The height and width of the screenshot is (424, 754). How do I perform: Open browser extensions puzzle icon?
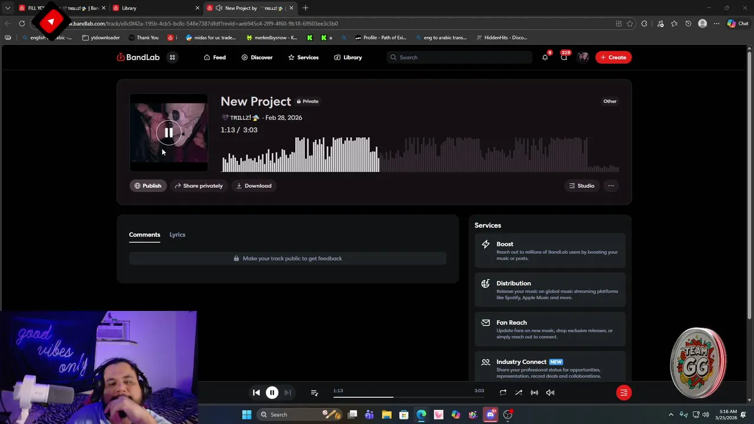[x=644, y=24]
